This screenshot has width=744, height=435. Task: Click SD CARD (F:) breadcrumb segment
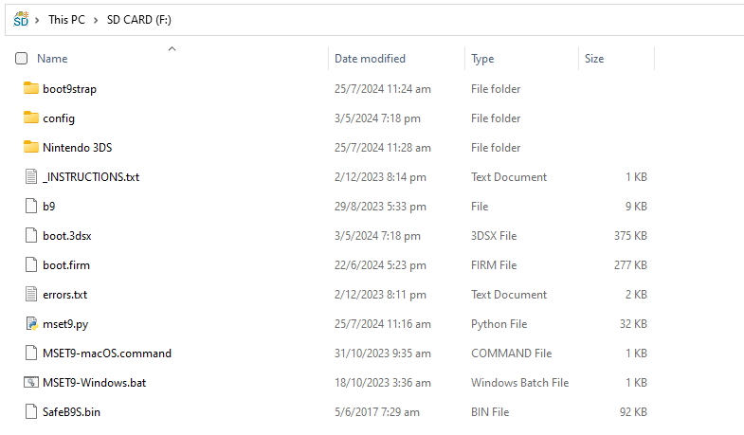139,19
